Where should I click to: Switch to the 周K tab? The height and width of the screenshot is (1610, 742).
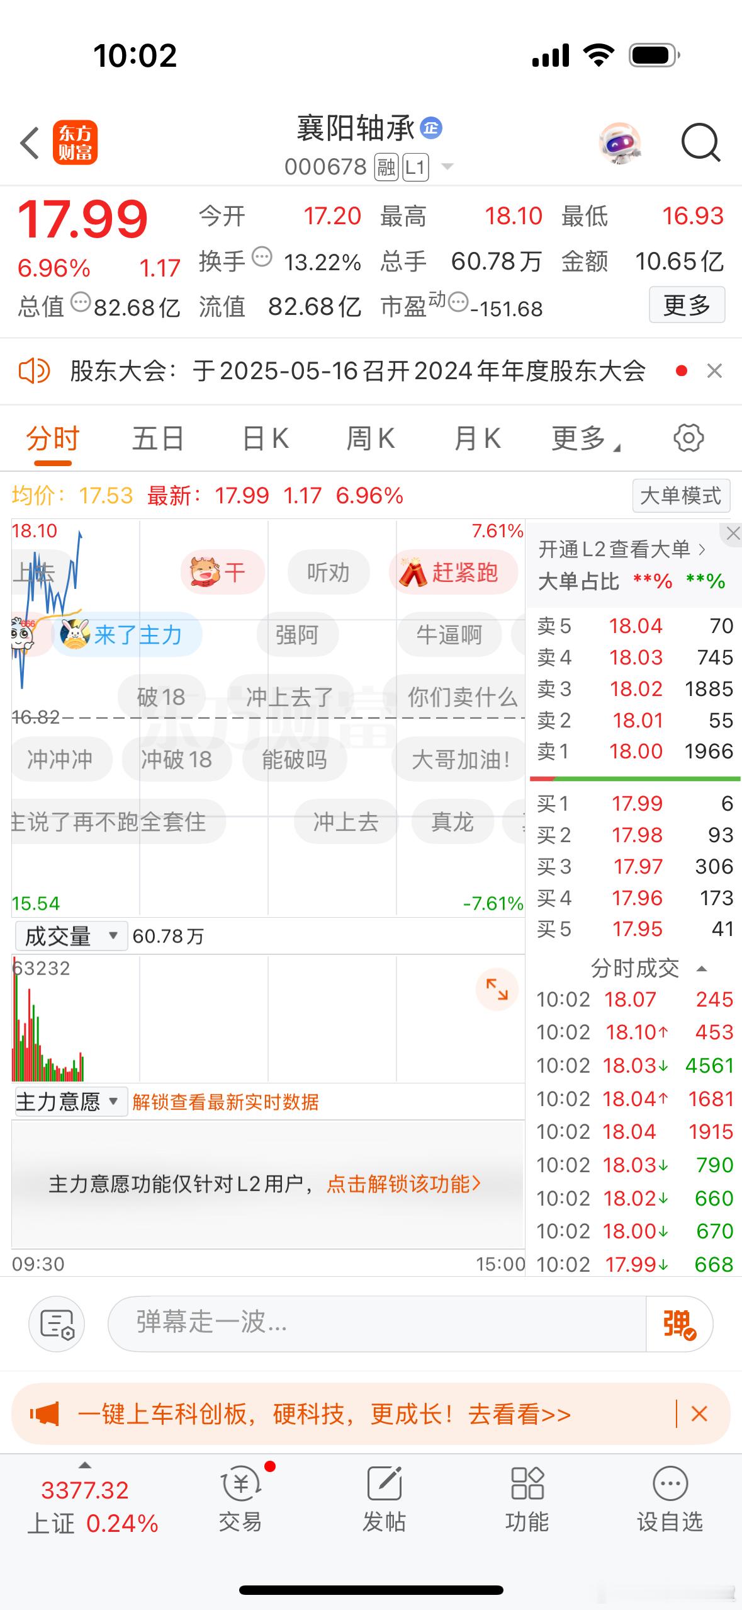tap(370, 438)
